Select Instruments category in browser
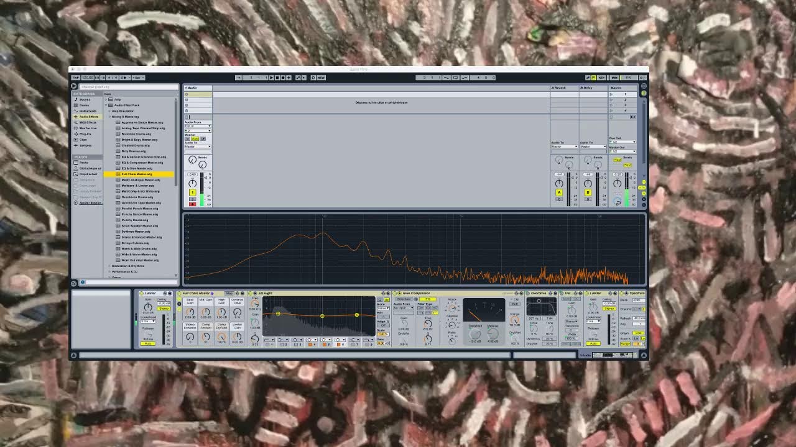Image resolution: width=796 pixels, height=447 pixels. coord(87,111)
